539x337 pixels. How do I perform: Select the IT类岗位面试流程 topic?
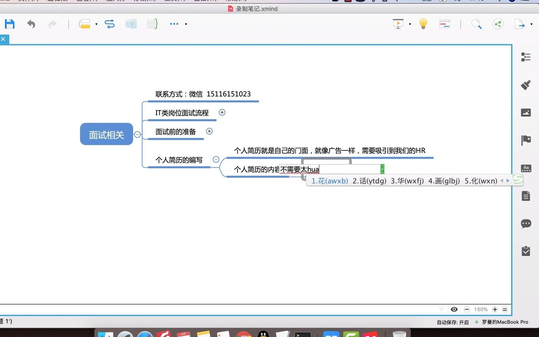[x=182, y=113]
